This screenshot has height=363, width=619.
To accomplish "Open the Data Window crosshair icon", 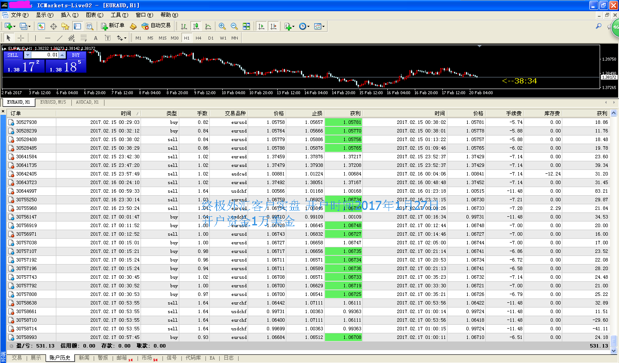I will [53, 26].
